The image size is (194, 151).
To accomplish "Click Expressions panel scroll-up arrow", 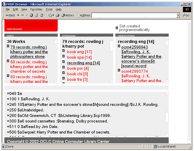I will point(112,38).
